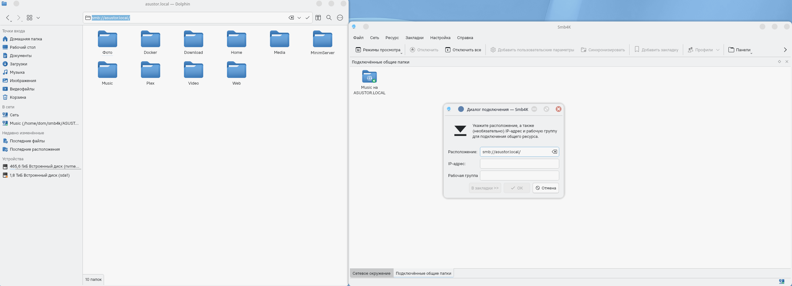Expand Dolphin location history dropdown

pos(299,18)
